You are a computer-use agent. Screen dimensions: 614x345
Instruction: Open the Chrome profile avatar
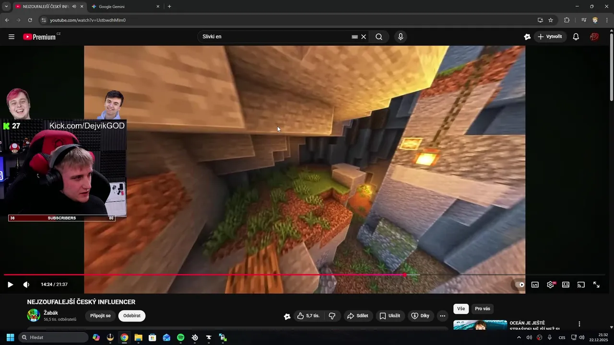pos(595,20)
